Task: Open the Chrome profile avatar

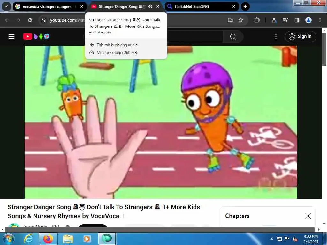Action: pos(308,20)
